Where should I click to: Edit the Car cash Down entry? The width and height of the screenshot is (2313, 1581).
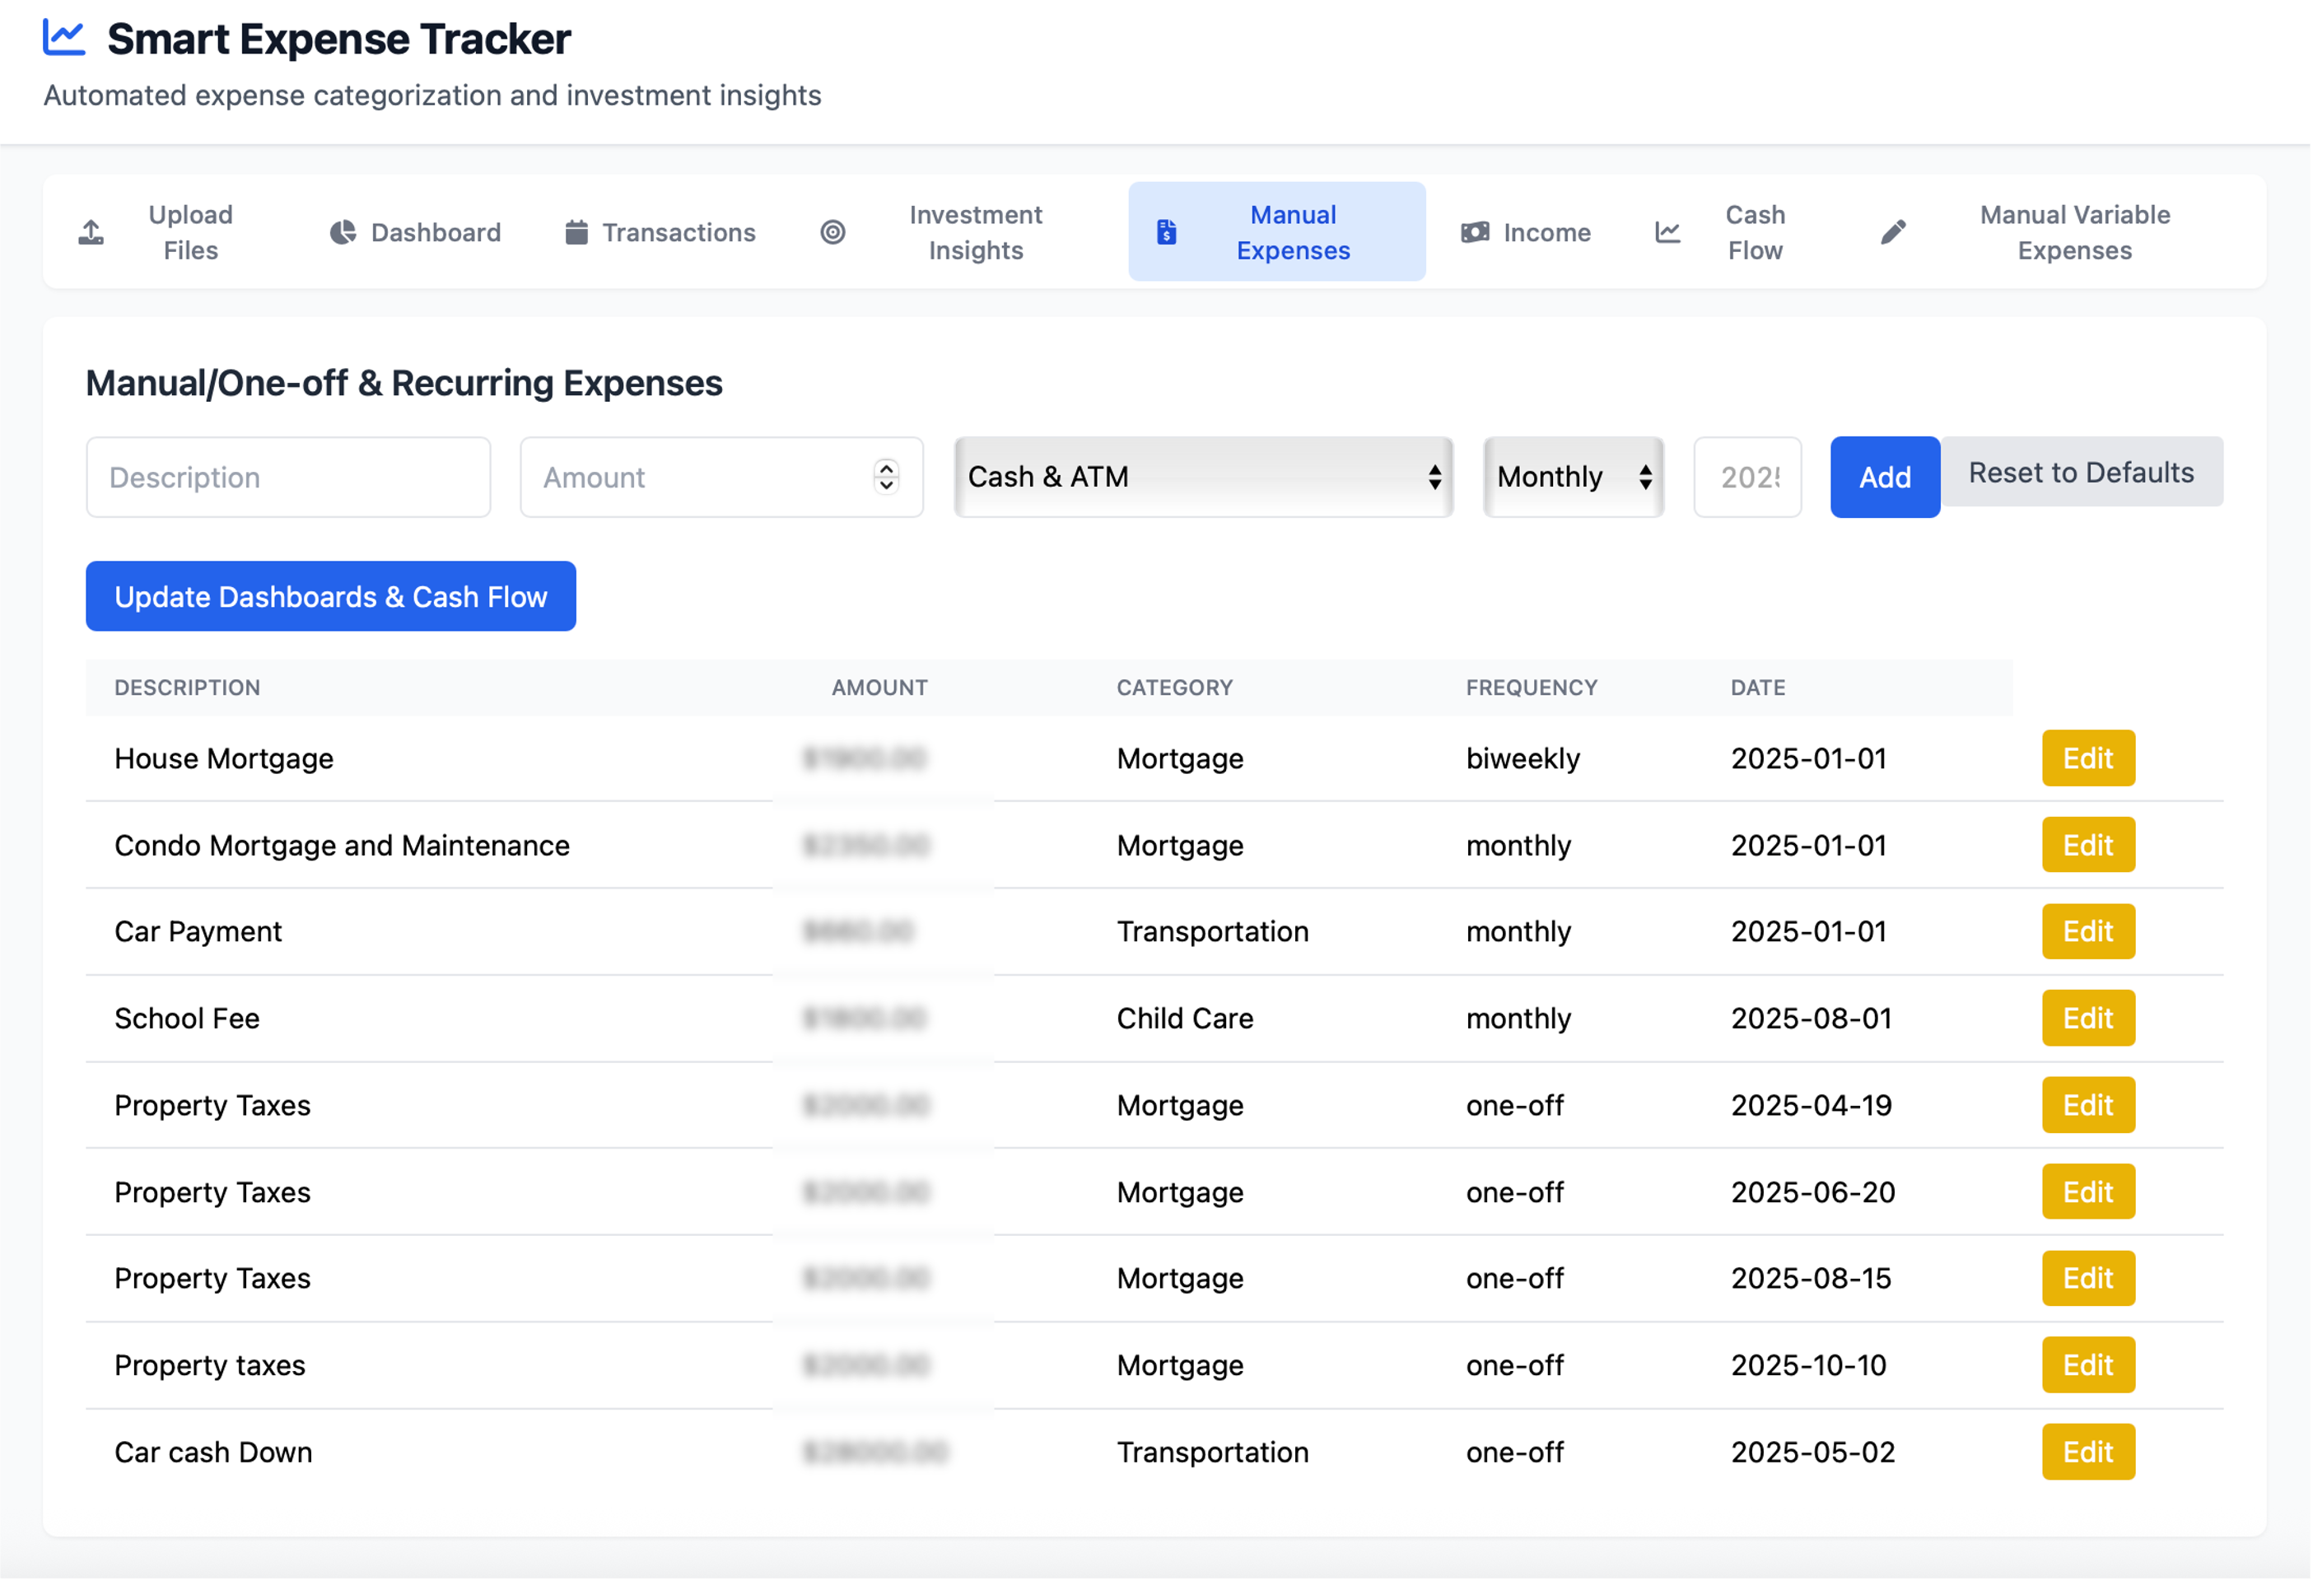coord(2087,1452)
